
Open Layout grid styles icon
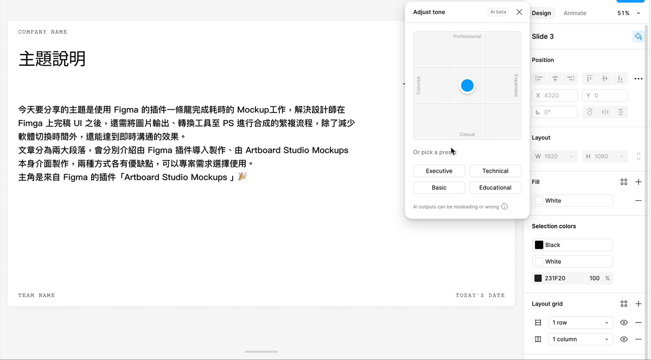(x=624, y=304)
